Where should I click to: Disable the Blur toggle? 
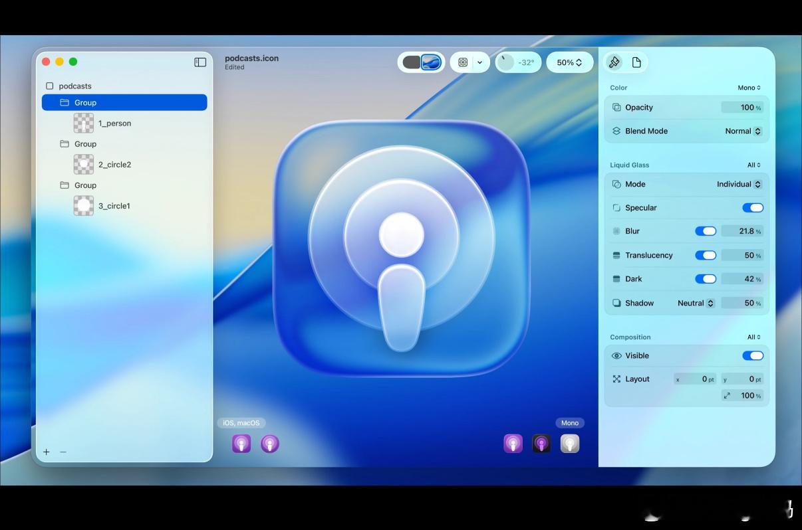pyautogui.click(x=705, y=231)
